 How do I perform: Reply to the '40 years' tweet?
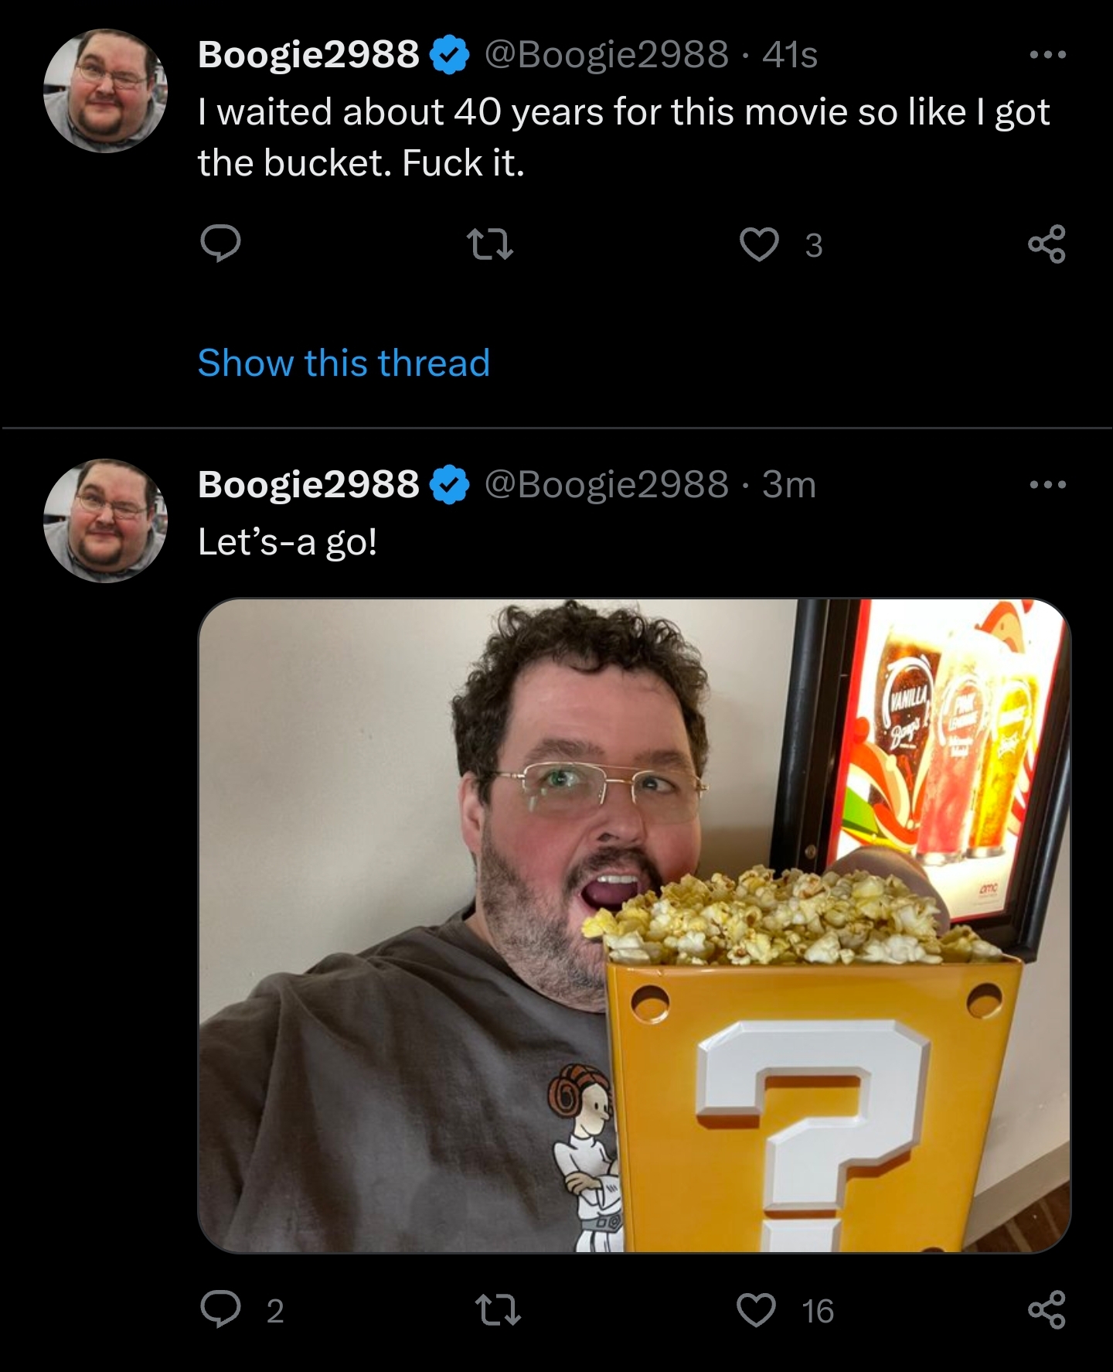click(220, 244)
